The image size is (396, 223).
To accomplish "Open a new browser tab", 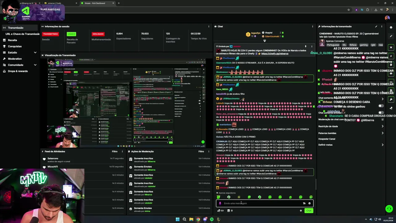I will [118, 3].
